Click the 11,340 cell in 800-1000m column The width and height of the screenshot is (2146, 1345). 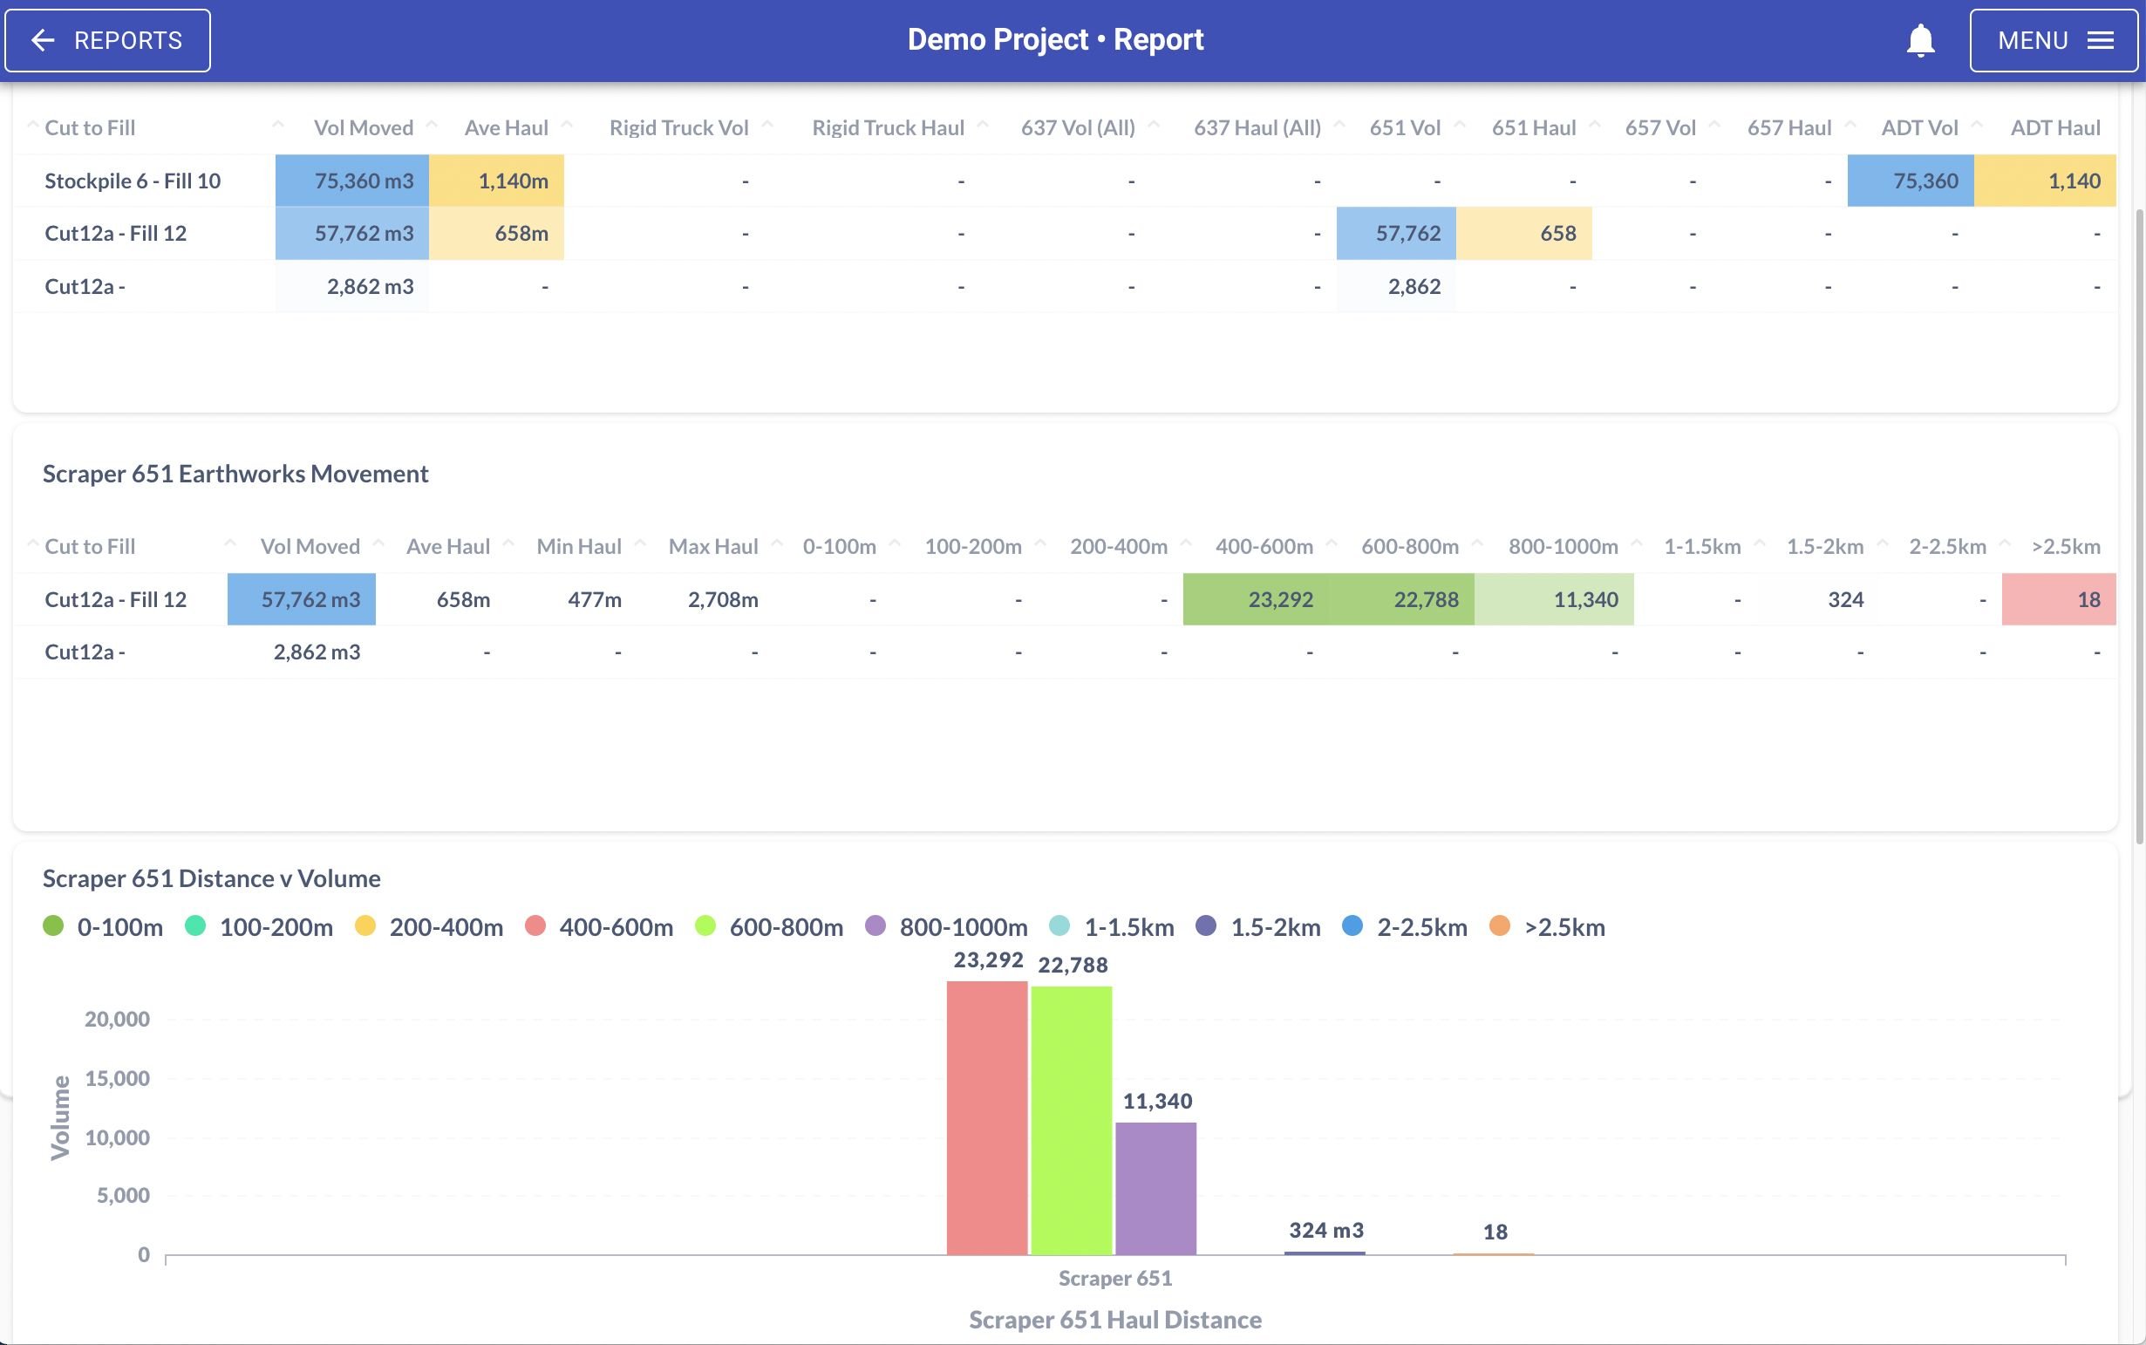[1554, 599]
